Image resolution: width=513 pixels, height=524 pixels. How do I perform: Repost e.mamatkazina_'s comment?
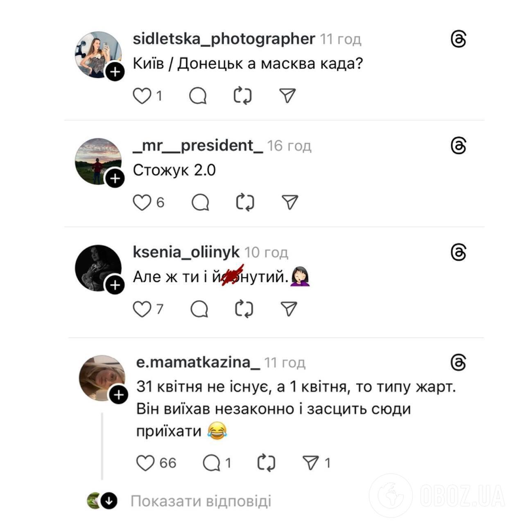pyautogui.click(x=266, y=463)
